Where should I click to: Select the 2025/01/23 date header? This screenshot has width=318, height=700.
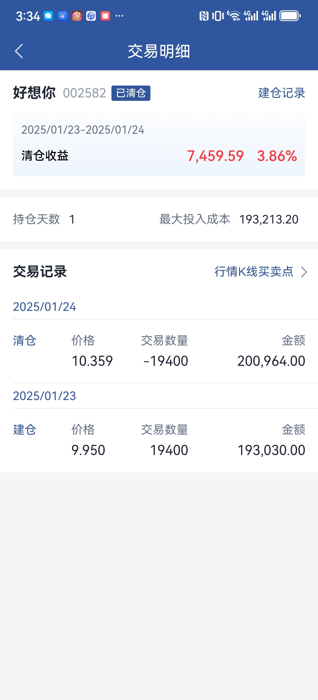[45, 396]
